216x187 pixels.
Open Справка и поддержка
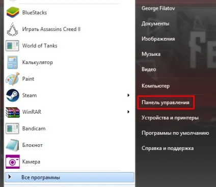pyautogui.click(x=168, y=148)
